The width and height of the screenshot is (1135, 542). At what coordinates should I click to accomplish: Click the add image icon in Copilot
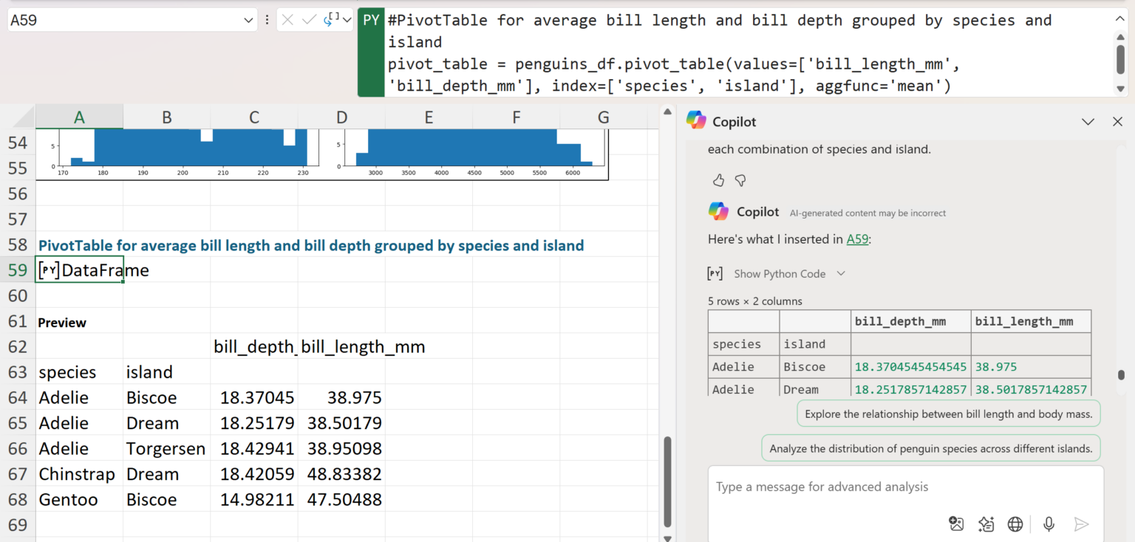(956, 524)
